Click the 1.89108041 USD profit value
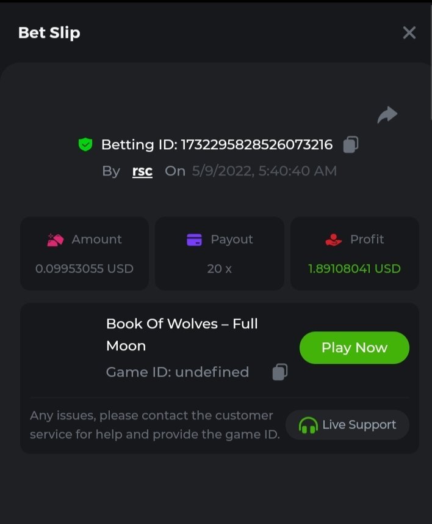 tap(355, 268)
